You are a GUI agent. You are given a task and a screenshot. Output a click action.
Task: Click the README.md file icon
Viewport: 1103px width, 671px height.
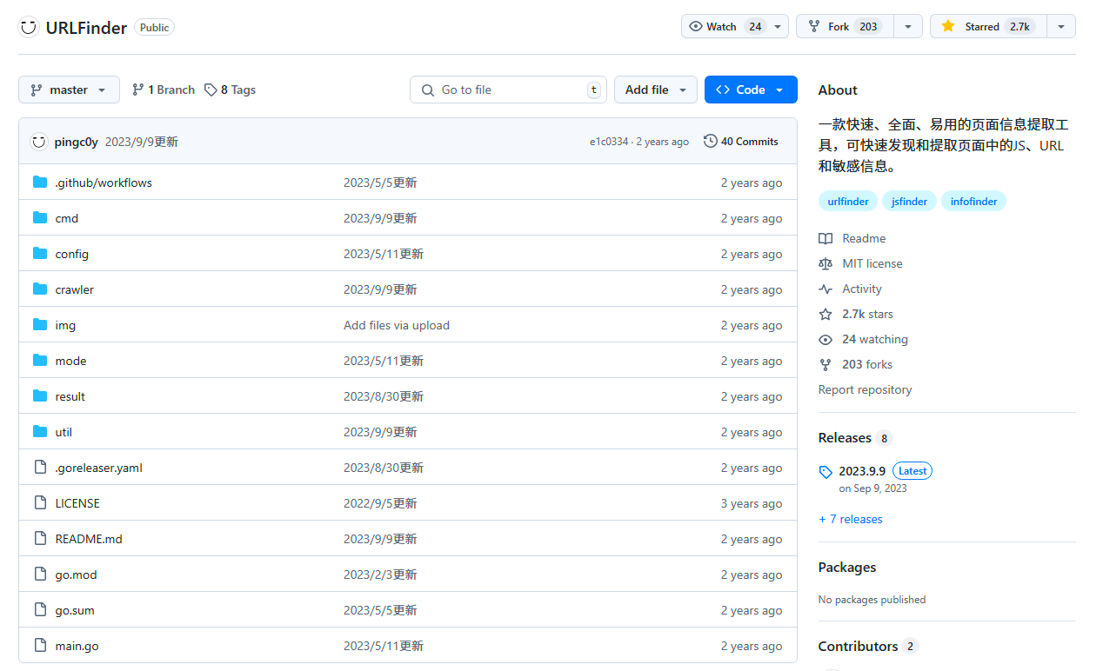[40, 538]
